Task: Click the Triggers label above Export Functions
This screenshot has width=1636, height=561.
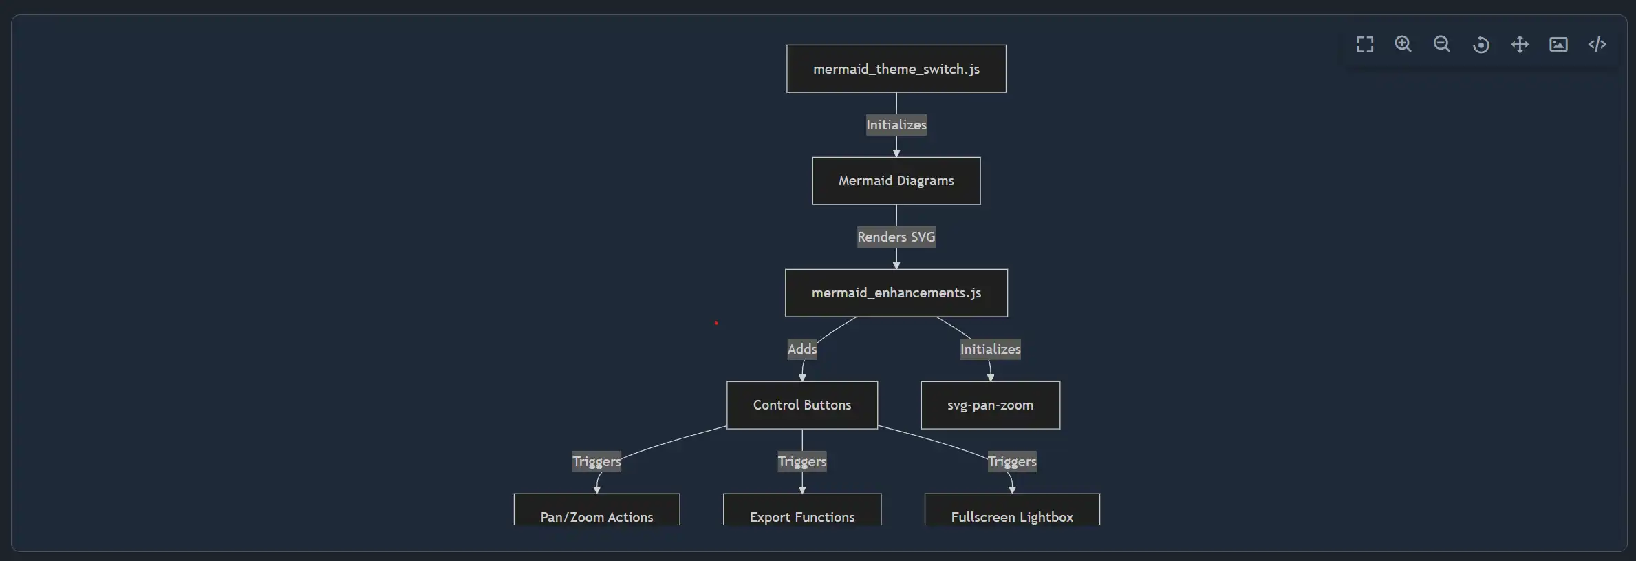Action: click(801, 461)
